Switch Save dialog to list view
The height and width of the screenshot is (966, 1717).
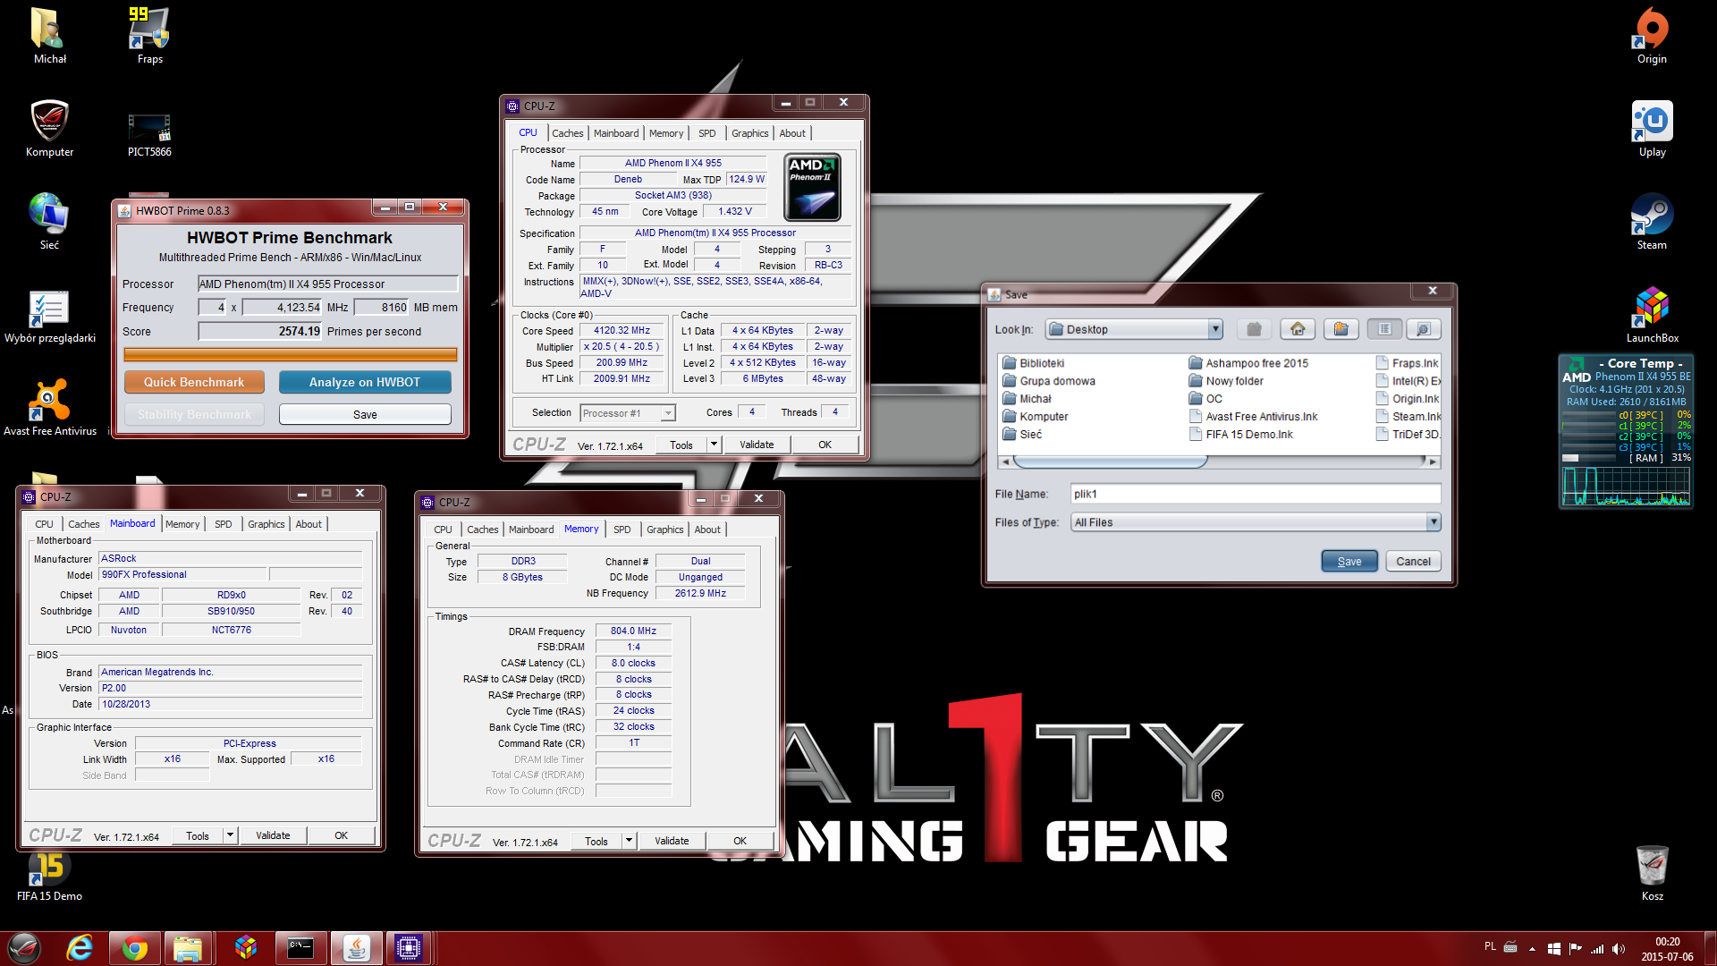click(1384, 329)
